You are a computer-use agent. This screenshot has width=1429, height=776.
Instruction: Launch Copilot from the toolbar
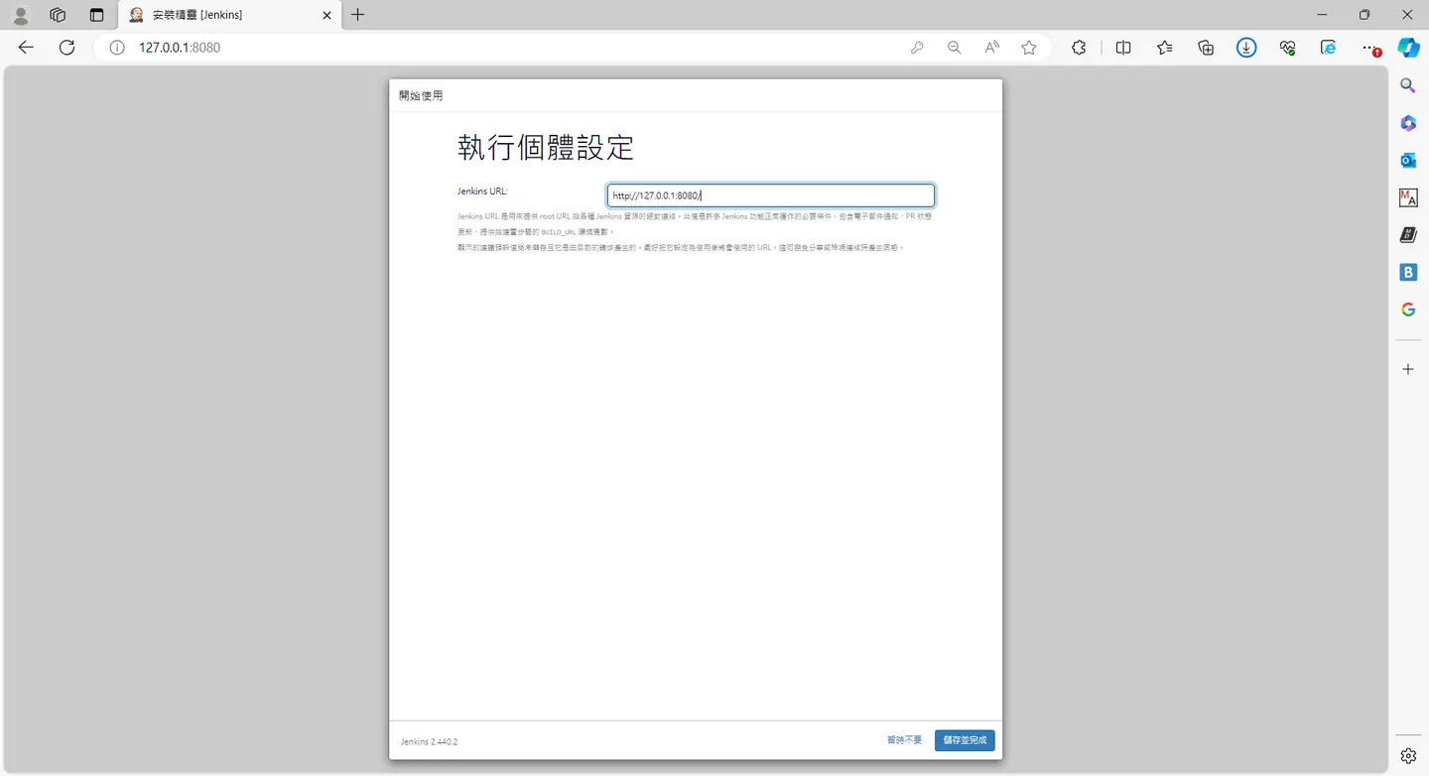1408,47
